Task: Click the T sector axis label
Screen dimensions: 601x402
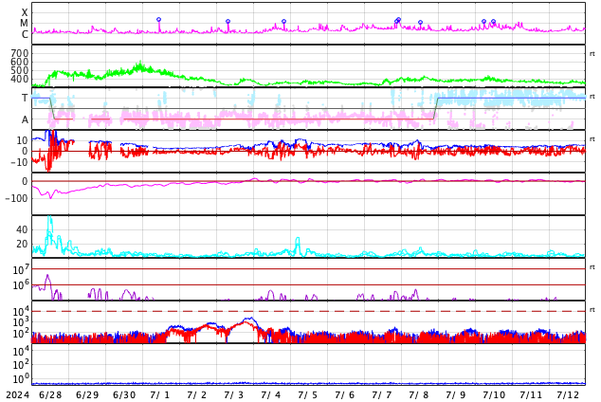Action: pos(25,98)
